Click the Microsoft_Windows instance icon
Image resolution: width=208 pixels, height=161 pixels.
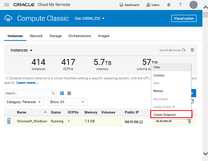tap(9, 121)
